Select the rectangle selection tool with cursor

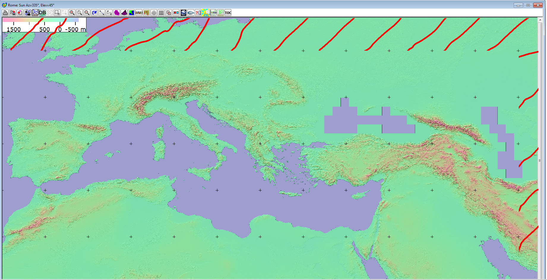point(57,13)
